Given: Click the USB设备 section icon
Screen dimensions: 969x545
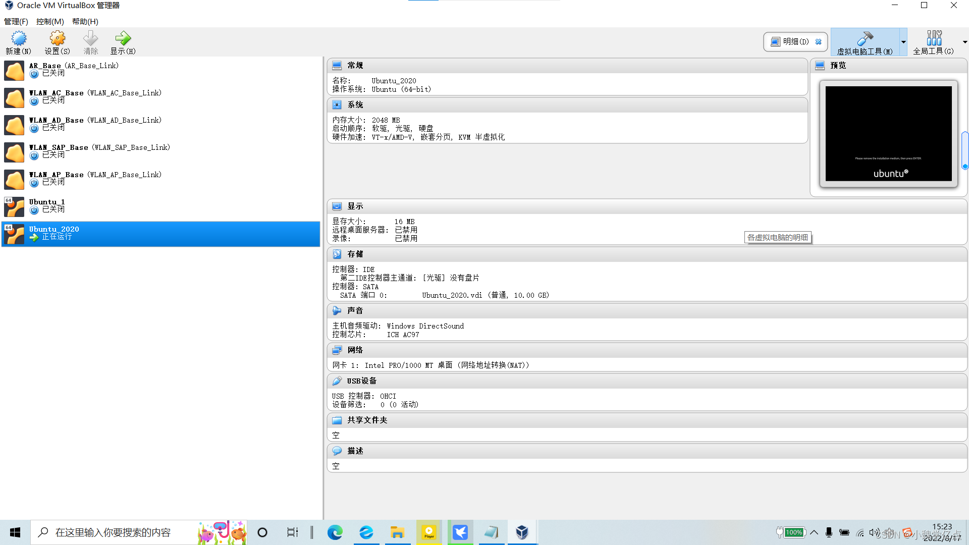Looking at the screenshot, I should (x=337, y=381).
